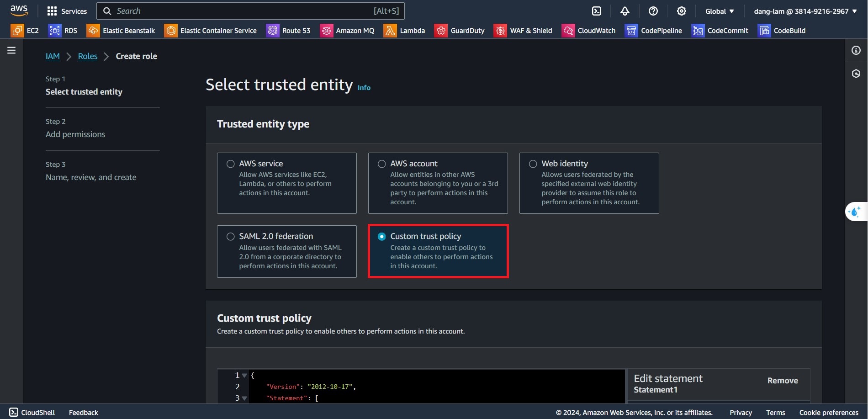Open the dang-lam account menu dropdown
Viewport: 868px width, 419px height.
805,11
